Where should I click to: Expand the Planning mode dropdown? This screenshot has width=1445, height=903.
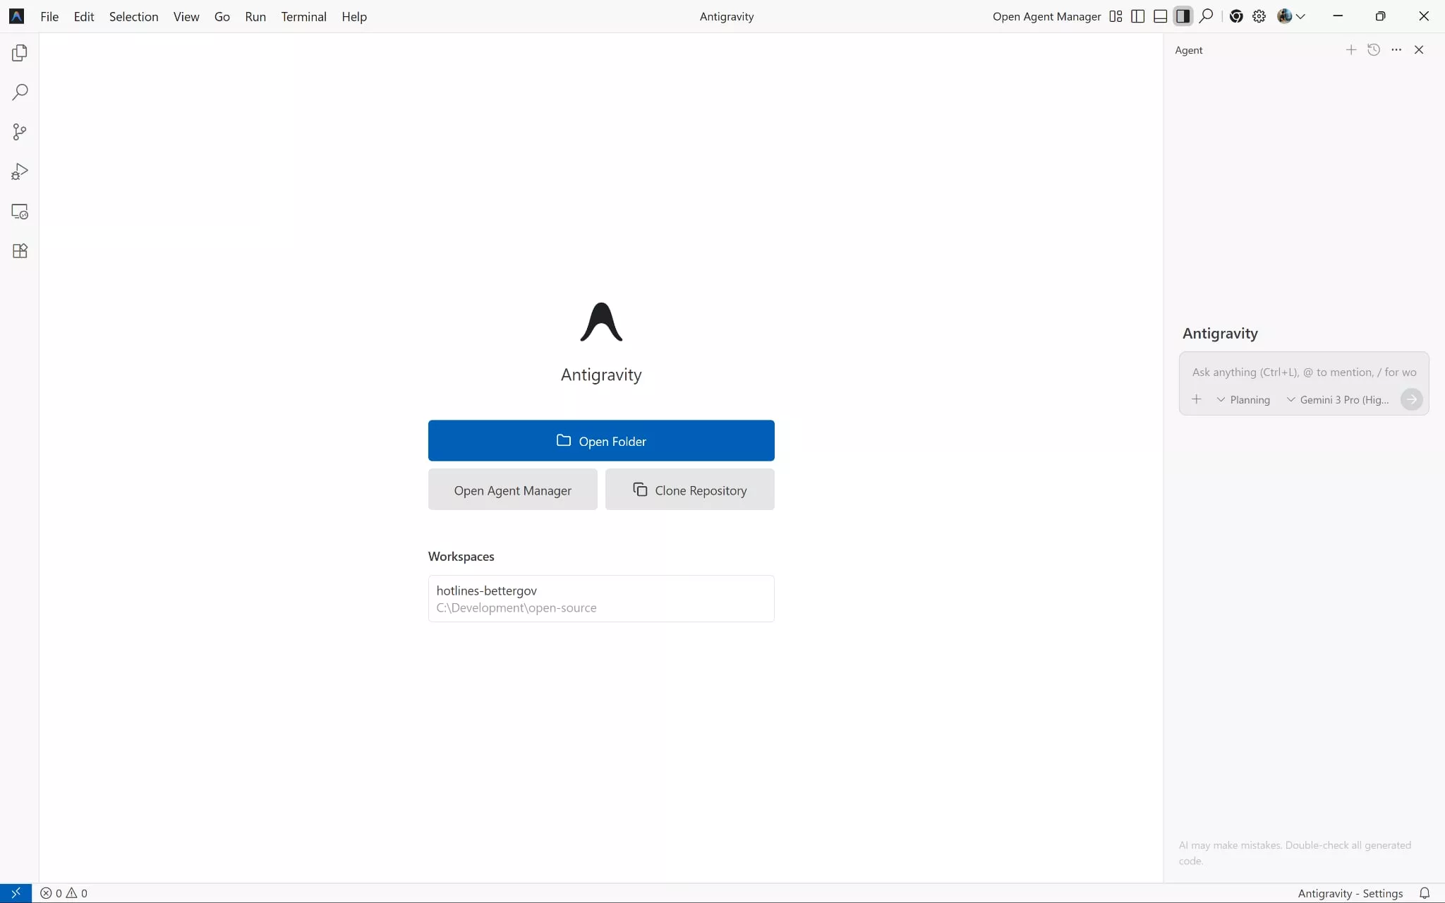[x=1244, y=399]
